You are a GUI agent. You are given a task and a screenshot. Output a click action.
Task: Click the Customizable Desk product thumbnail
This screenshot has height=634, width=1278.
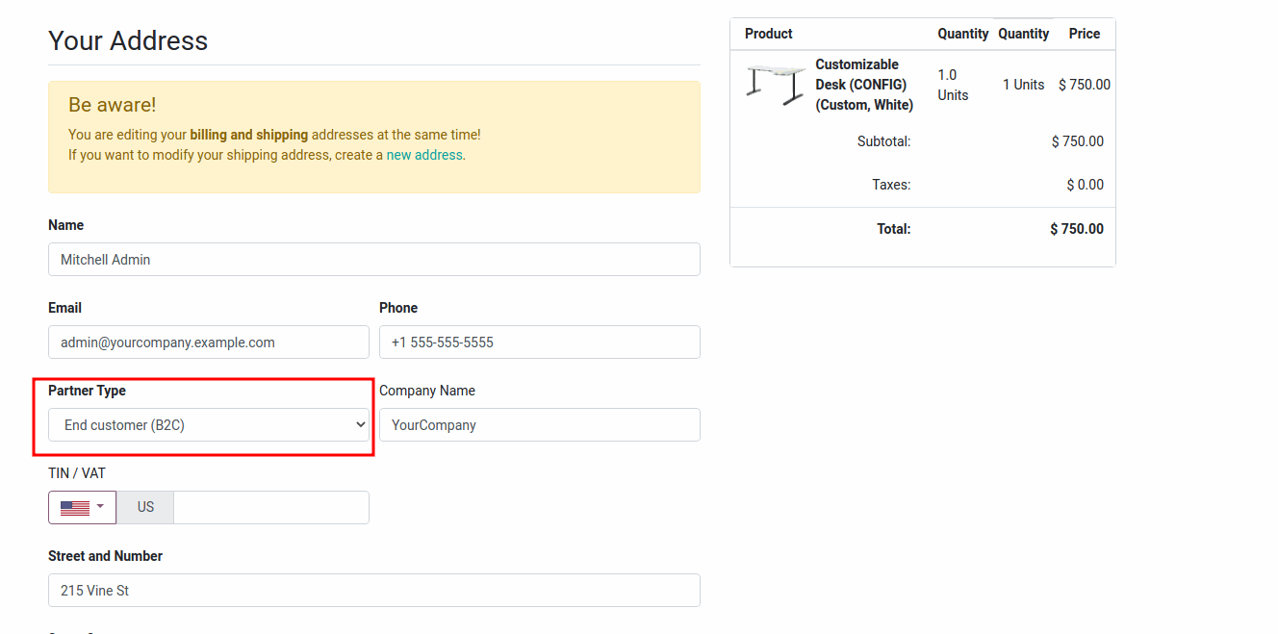coord(776,84)
